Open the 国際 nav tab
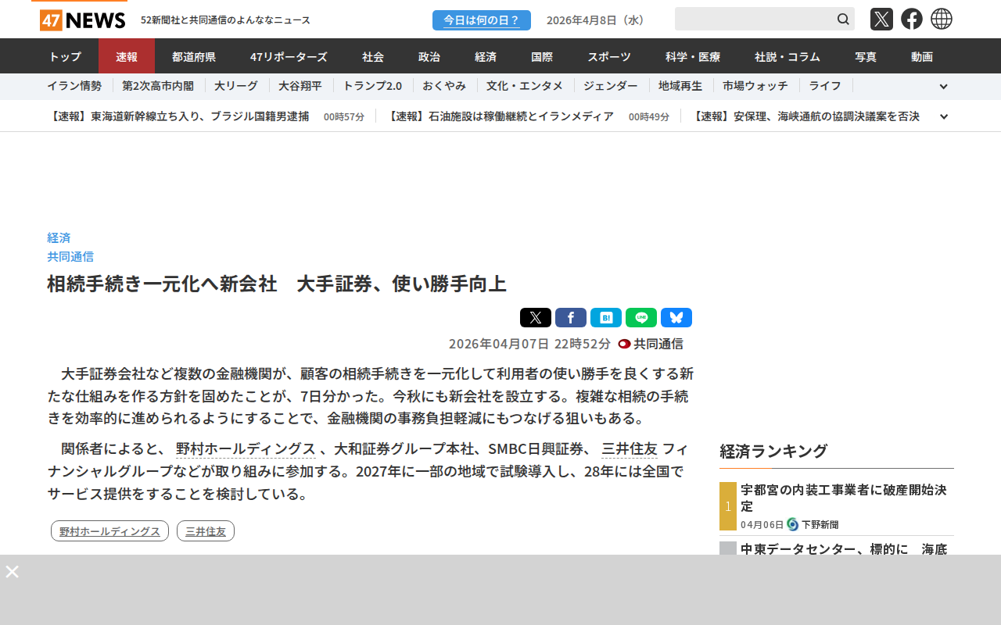The image size is (1001, 625). tap(542, 56)
